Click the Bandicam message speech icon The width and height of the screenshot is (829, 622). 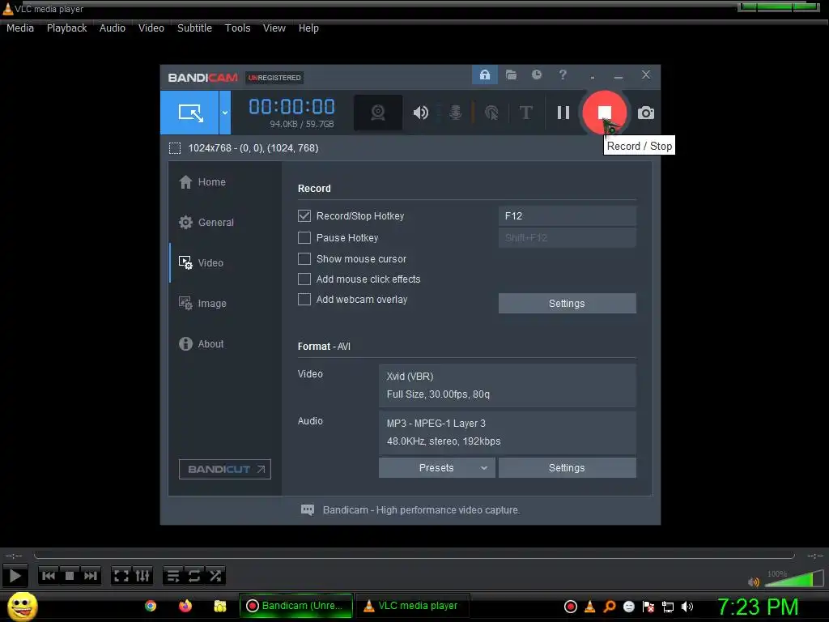[x=307, y=510]
